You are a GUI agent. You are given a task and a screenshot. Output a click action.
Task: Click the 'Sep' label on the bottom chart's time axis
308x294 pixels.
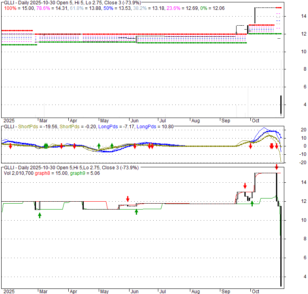226,292
